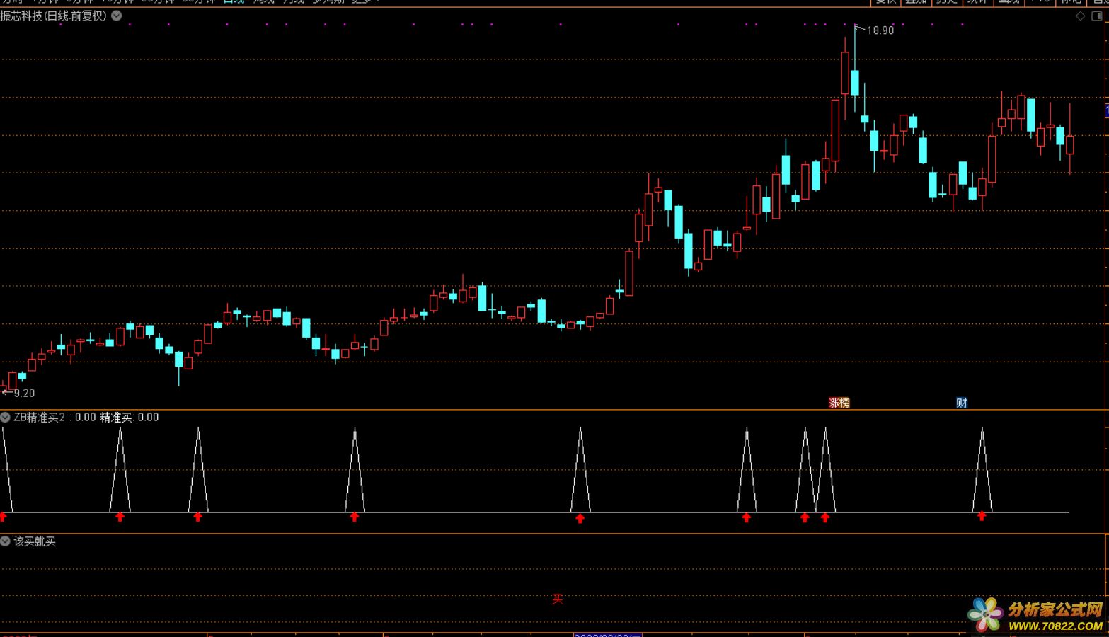The image size is (1109, 637).
Task: Click the 该买就买 indicator name
Action: coord(35,541)
